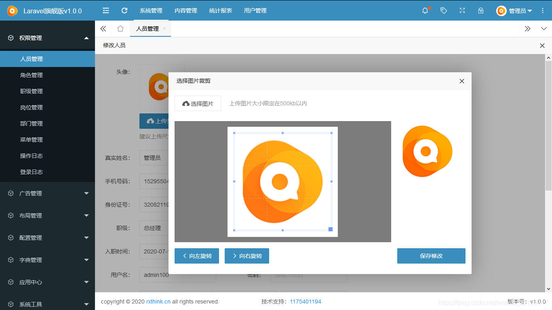The width and height of the screenshot is (552, 310).
Task: Click the admin avatar icon in header
Action: click(501, 11)
